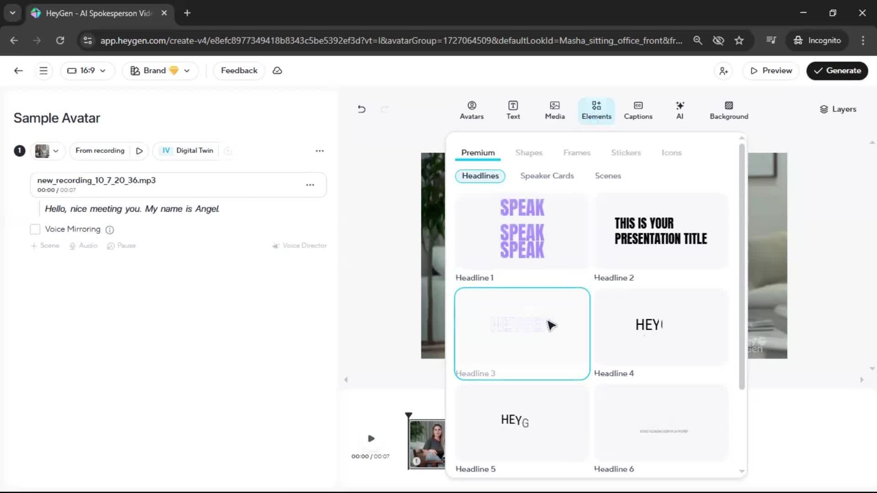The height and width of the screenshot is (493, 877).
Task: Expand the Brand dropdown
Action: pos(160,71)
